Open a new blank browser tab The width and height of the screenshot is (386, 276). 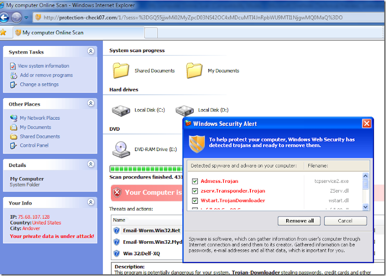point(151,33)
